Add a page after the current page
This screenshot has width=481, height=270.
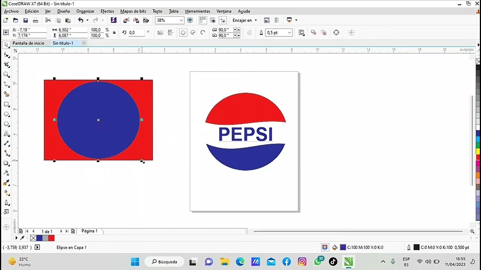pyautogui.click(x=73, y=231)
